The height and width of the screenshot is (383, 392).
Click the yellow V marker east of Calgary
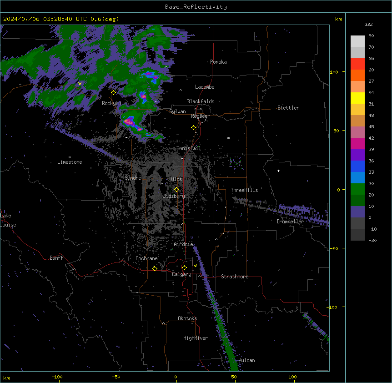(x=195, y=266)
